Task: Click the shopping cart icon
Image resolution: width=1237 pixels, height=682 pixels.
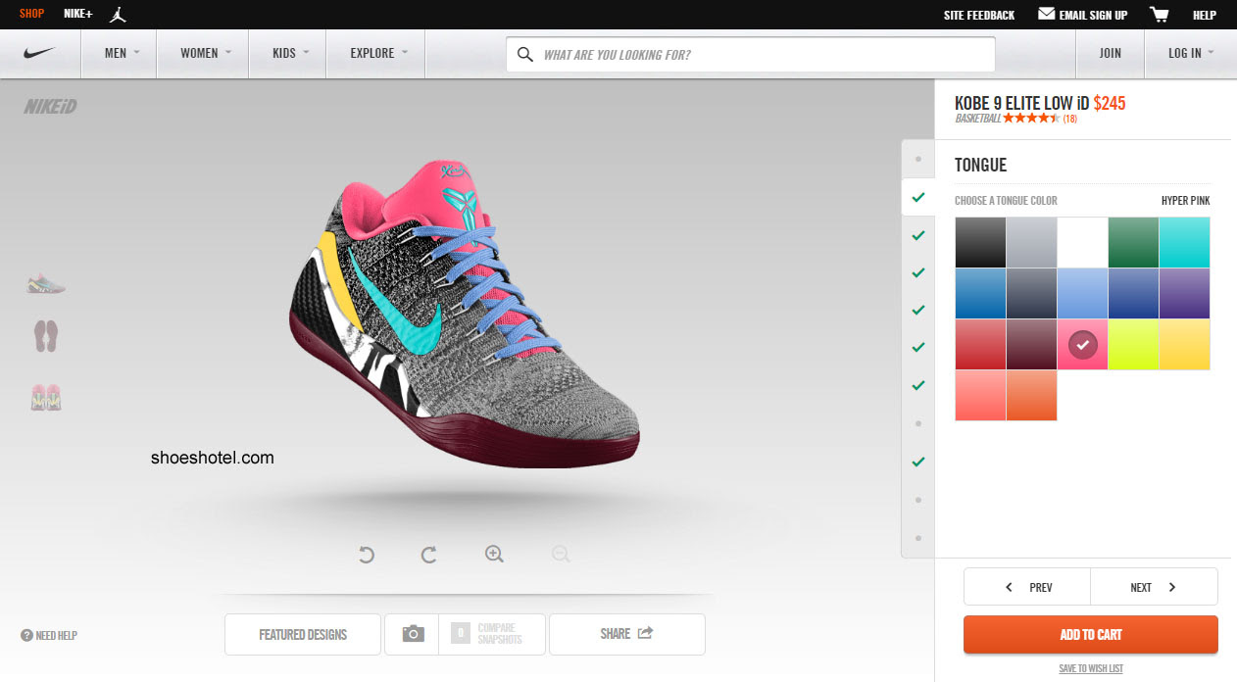Action: coord(1160,14)
